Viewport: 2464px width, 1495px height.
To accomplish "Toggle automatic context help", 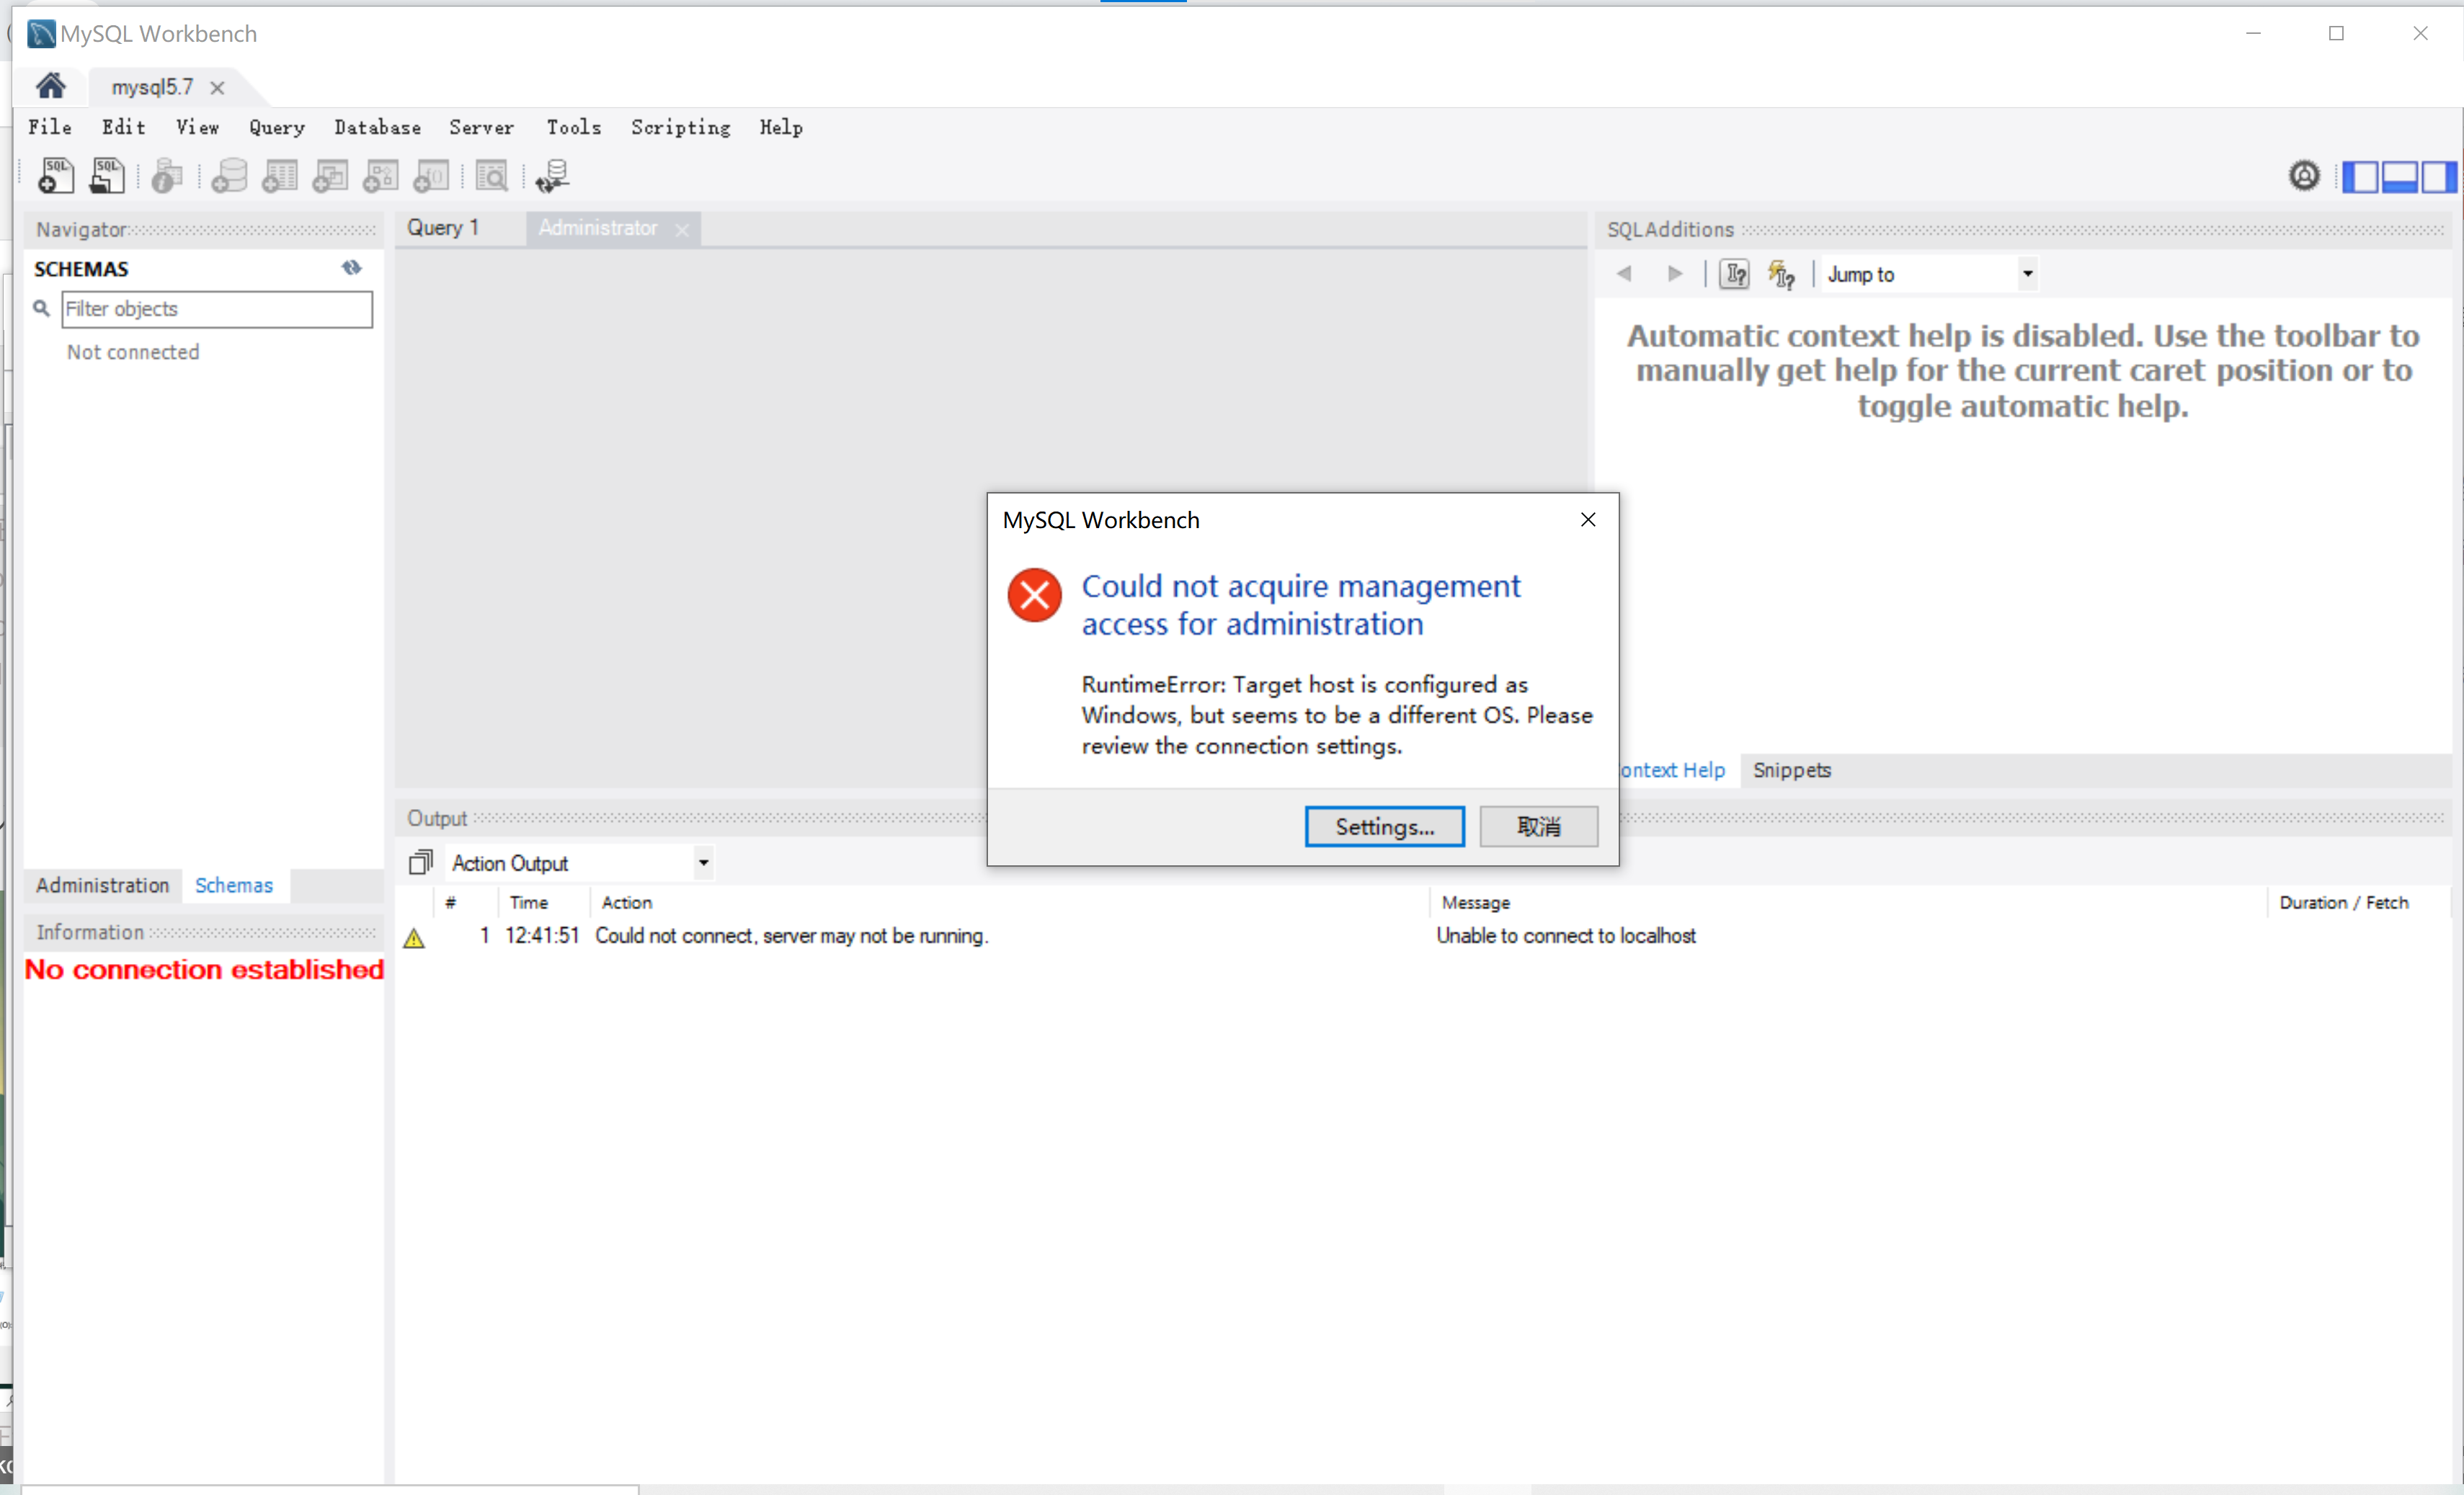I will 1782,274.
